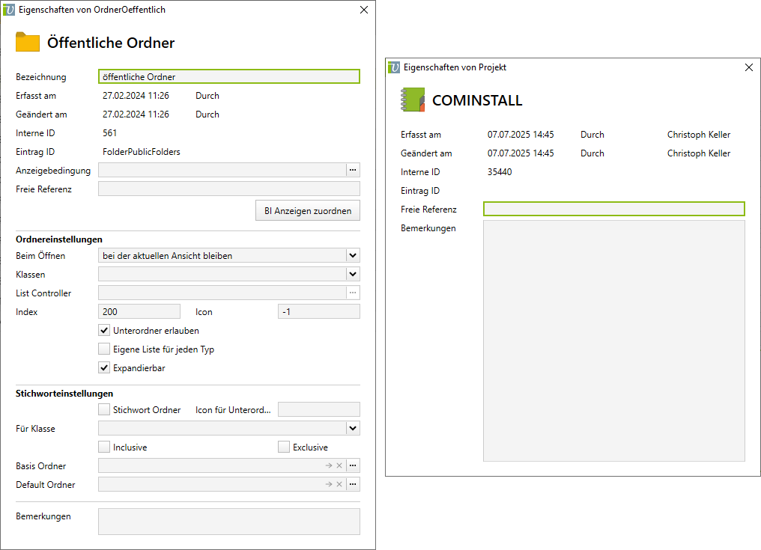The image size is (761, 550).
Task: Click the List Controller ellipsis button
Action: [353, 293]
